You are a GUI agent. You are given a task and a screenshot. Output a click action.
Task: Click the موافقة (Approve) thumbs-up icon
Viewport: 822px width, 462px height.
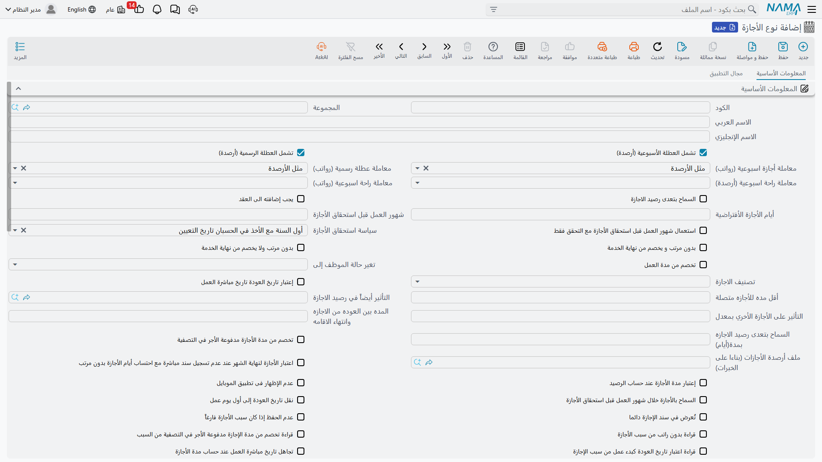click(570, 47)
